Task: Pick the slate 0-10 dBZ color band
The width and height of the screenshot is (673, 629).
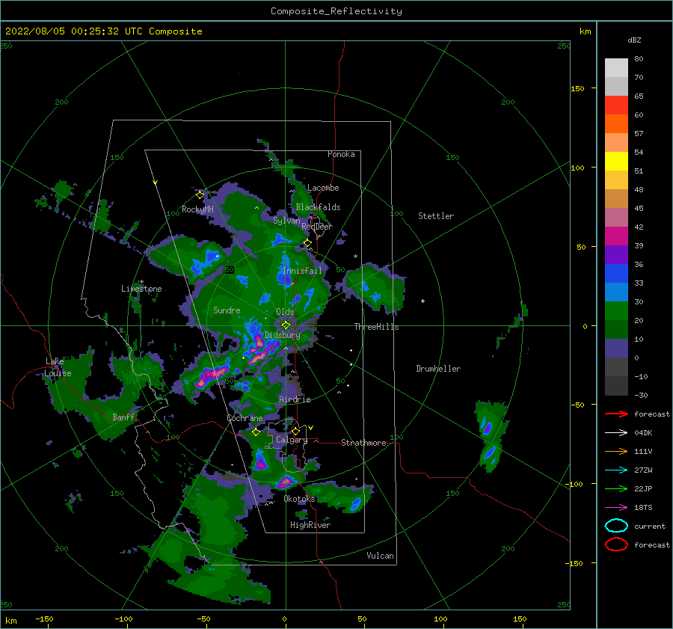Action: (x=616, y=349)
